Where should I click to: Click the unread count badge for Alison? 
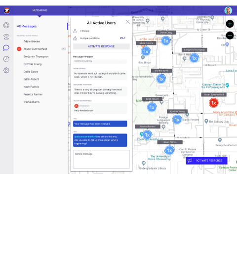pos(64,49)
